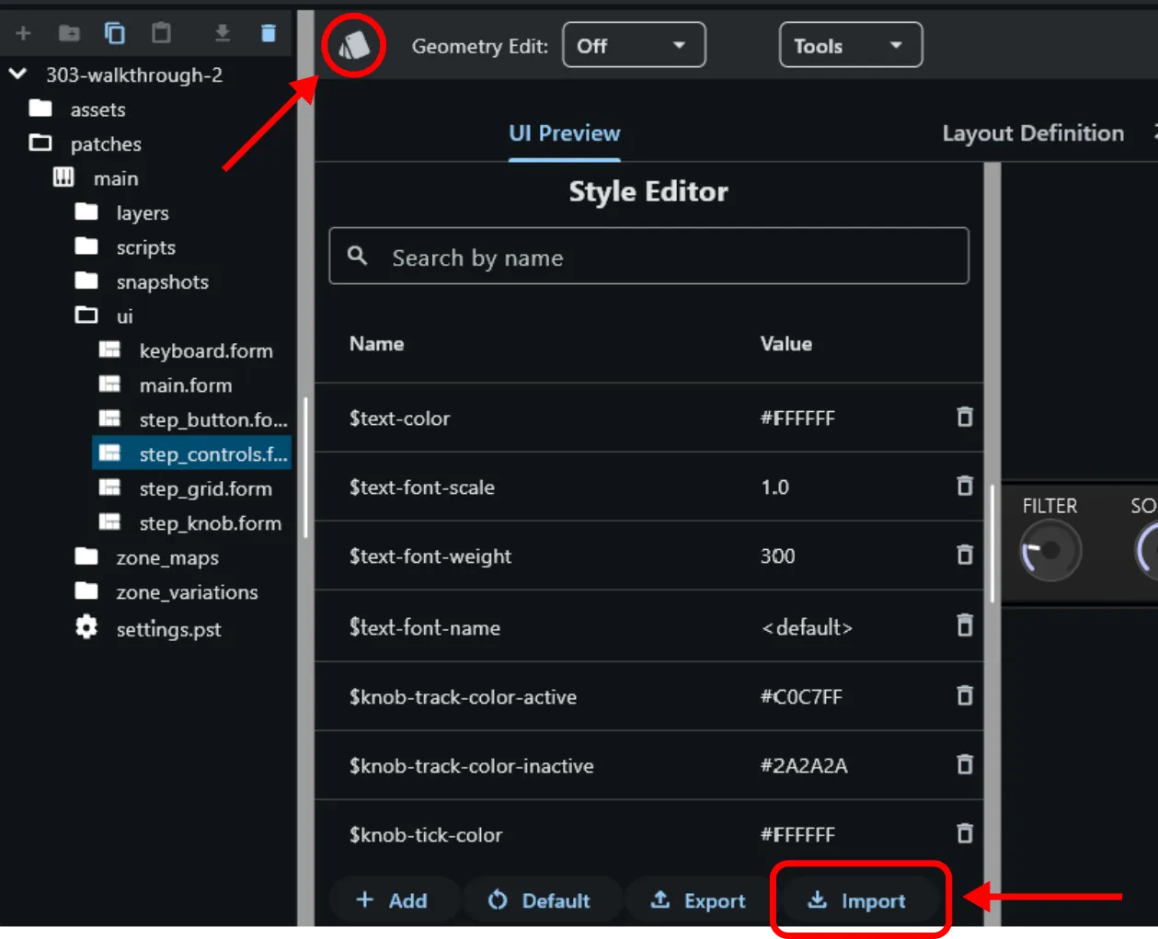1158x939 pixels.
Task: Click the new folder icon in file toolbar
Action: (x=69, y=34)
